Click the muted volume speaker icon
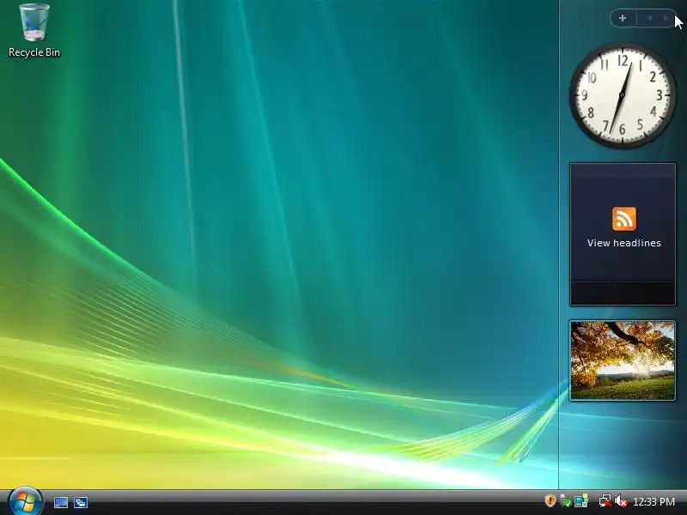 [621, 501]
